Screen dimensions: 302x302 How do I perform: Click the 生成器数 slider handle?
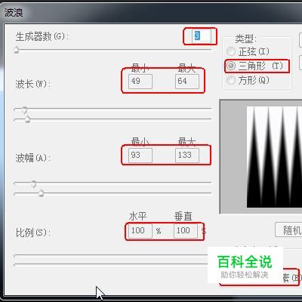(17, 50)
